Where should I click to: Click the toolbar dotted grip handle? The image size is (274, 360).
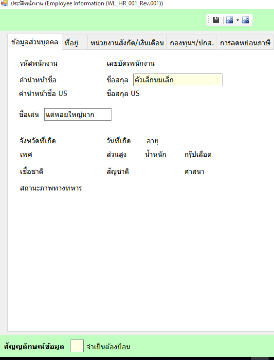click(208, 20)
